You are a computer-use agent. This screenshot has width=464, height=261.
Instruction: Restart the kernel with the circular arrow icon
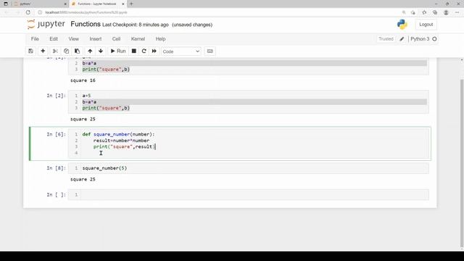[x=144, y=51]
